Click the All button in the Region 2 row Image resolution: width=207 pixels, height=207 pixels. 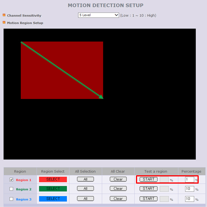(85, 188)
